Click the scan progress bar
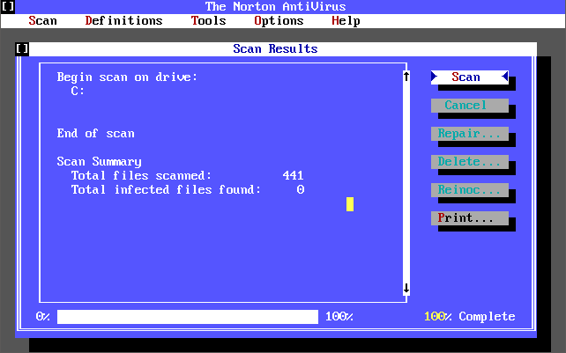 pos(187,317)
